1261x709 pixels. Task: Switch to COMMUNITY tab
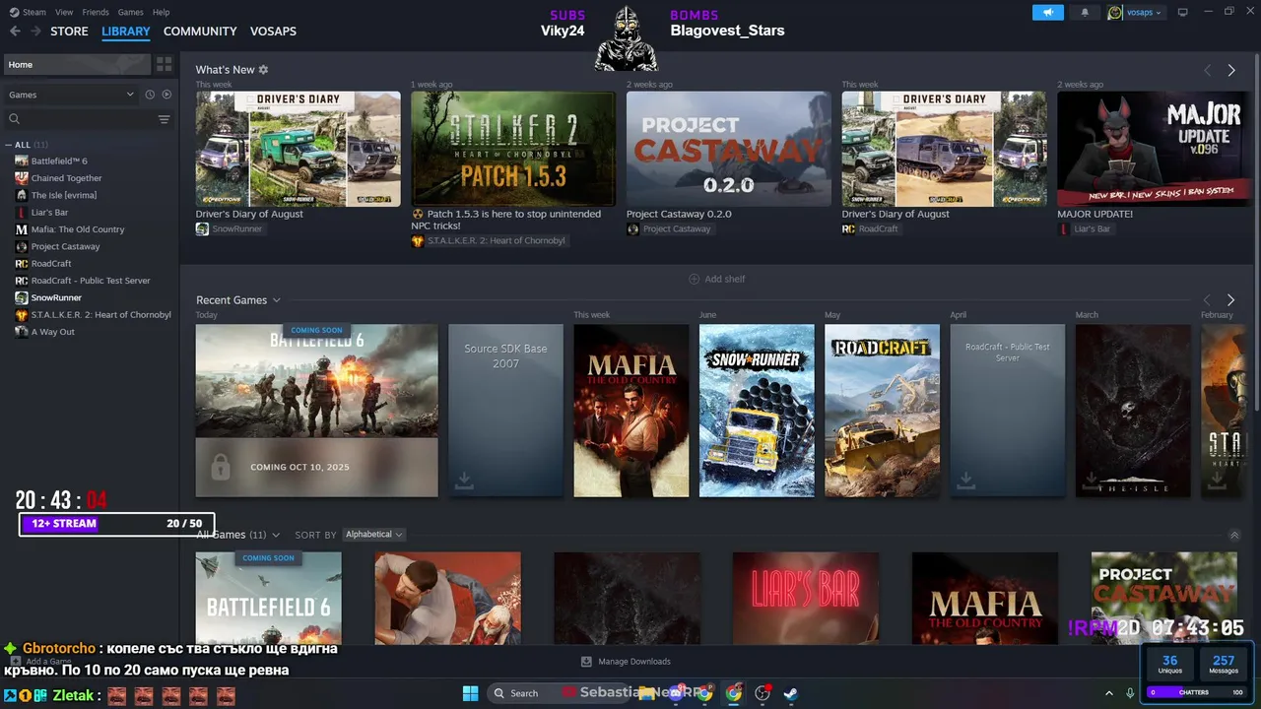pyautogui.click(x=200, y=32)
